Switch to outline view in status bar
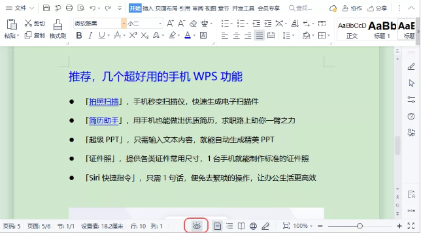The width and height of the screenshot is (421, 235). pos(229,226)
